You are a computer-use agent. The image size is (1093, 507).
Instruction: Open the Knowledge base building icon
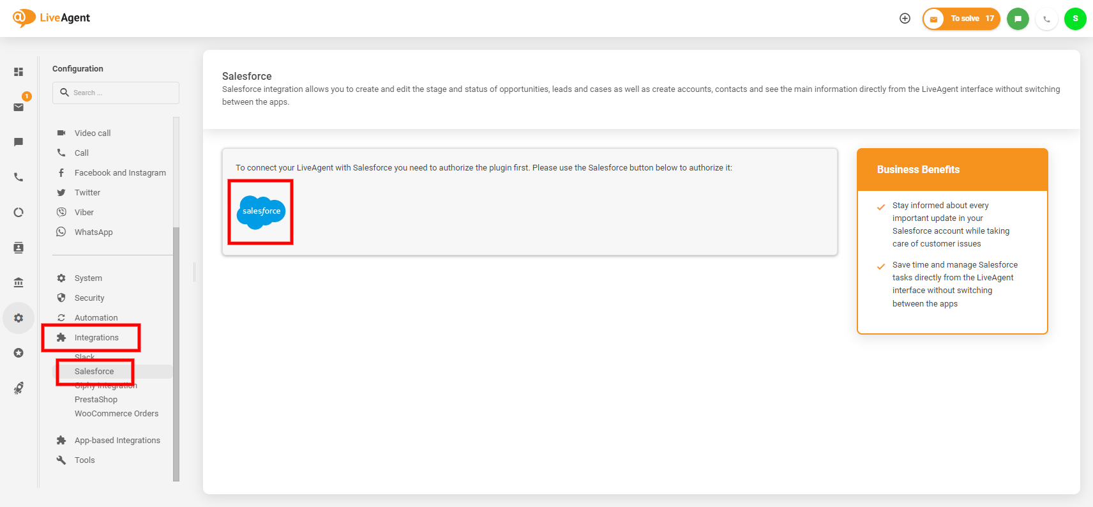(x=19, y=282)
